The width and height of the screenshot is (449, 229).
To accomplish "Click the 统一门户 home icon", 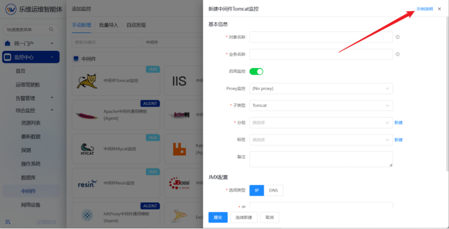I will [x=8, y=43].
